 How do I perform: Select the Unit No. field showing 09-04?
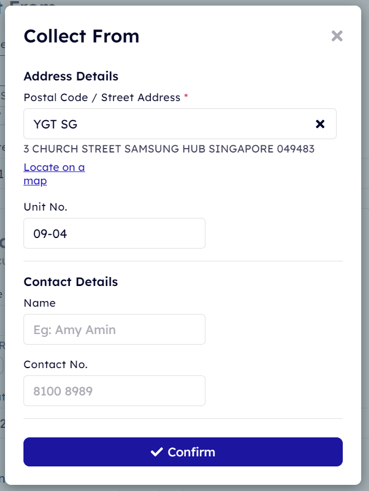(114, 233)
